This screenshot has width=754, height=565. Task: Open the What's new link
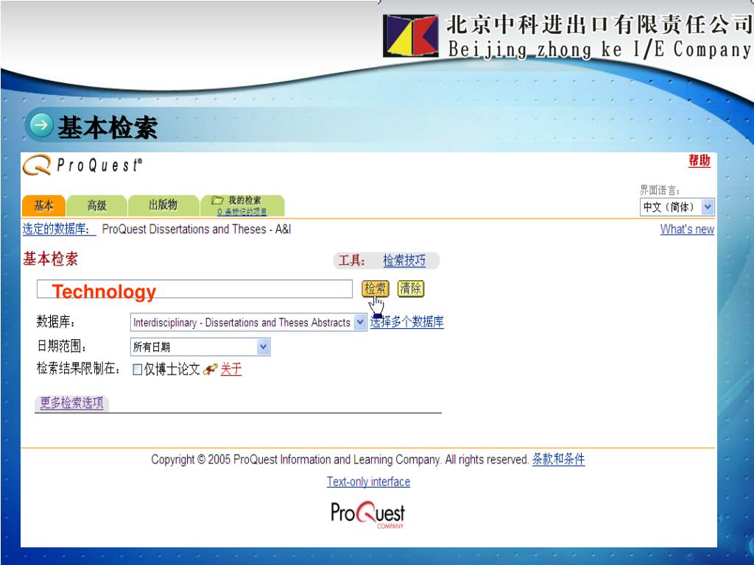pyautogui.click(x=687, y=230)
